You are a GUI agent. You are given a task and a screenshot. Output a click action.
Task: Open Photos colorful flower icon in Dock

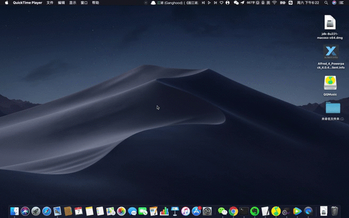(121, 211)
